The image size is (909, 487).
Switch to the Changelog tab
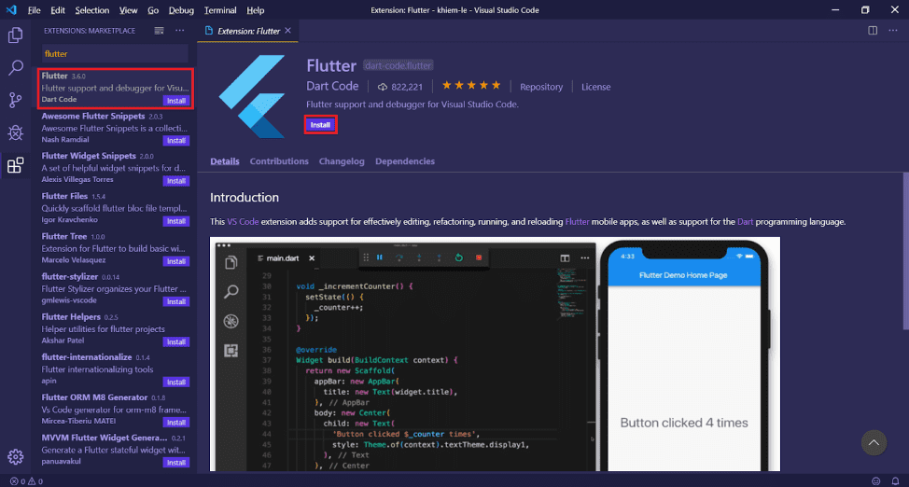[x=342, y=161]
